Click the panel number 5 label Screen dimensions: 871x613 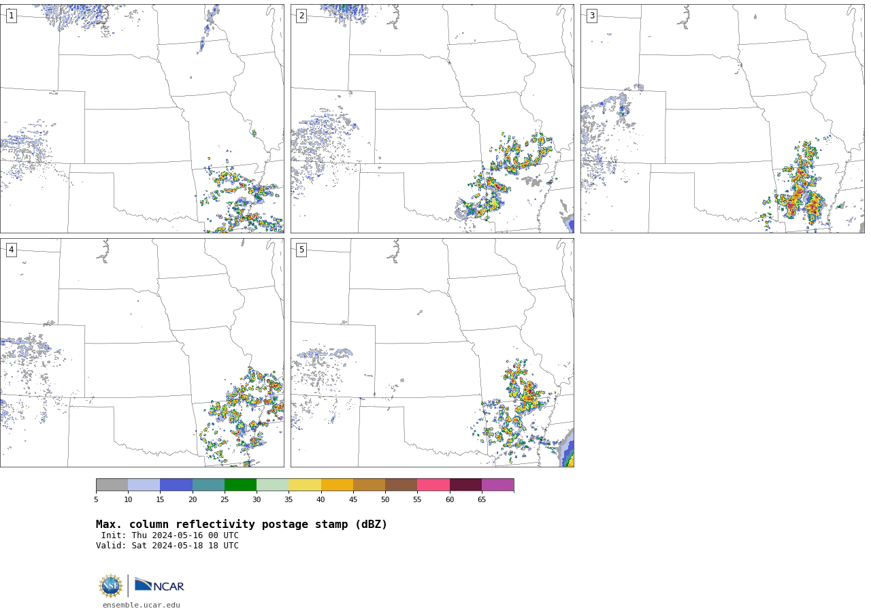301,250
